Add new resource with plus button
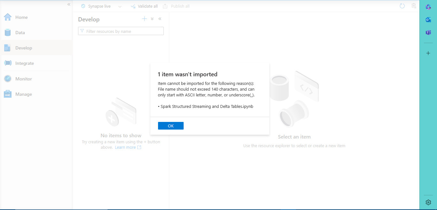 [145, 19]
